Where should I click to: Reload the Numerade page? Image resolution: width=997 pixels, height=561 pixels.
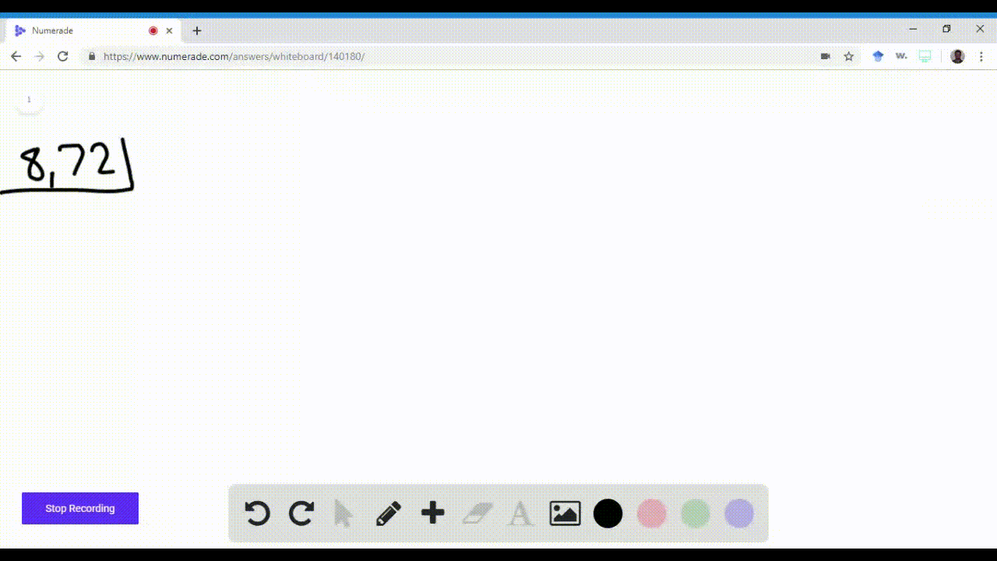coord(63,56)
